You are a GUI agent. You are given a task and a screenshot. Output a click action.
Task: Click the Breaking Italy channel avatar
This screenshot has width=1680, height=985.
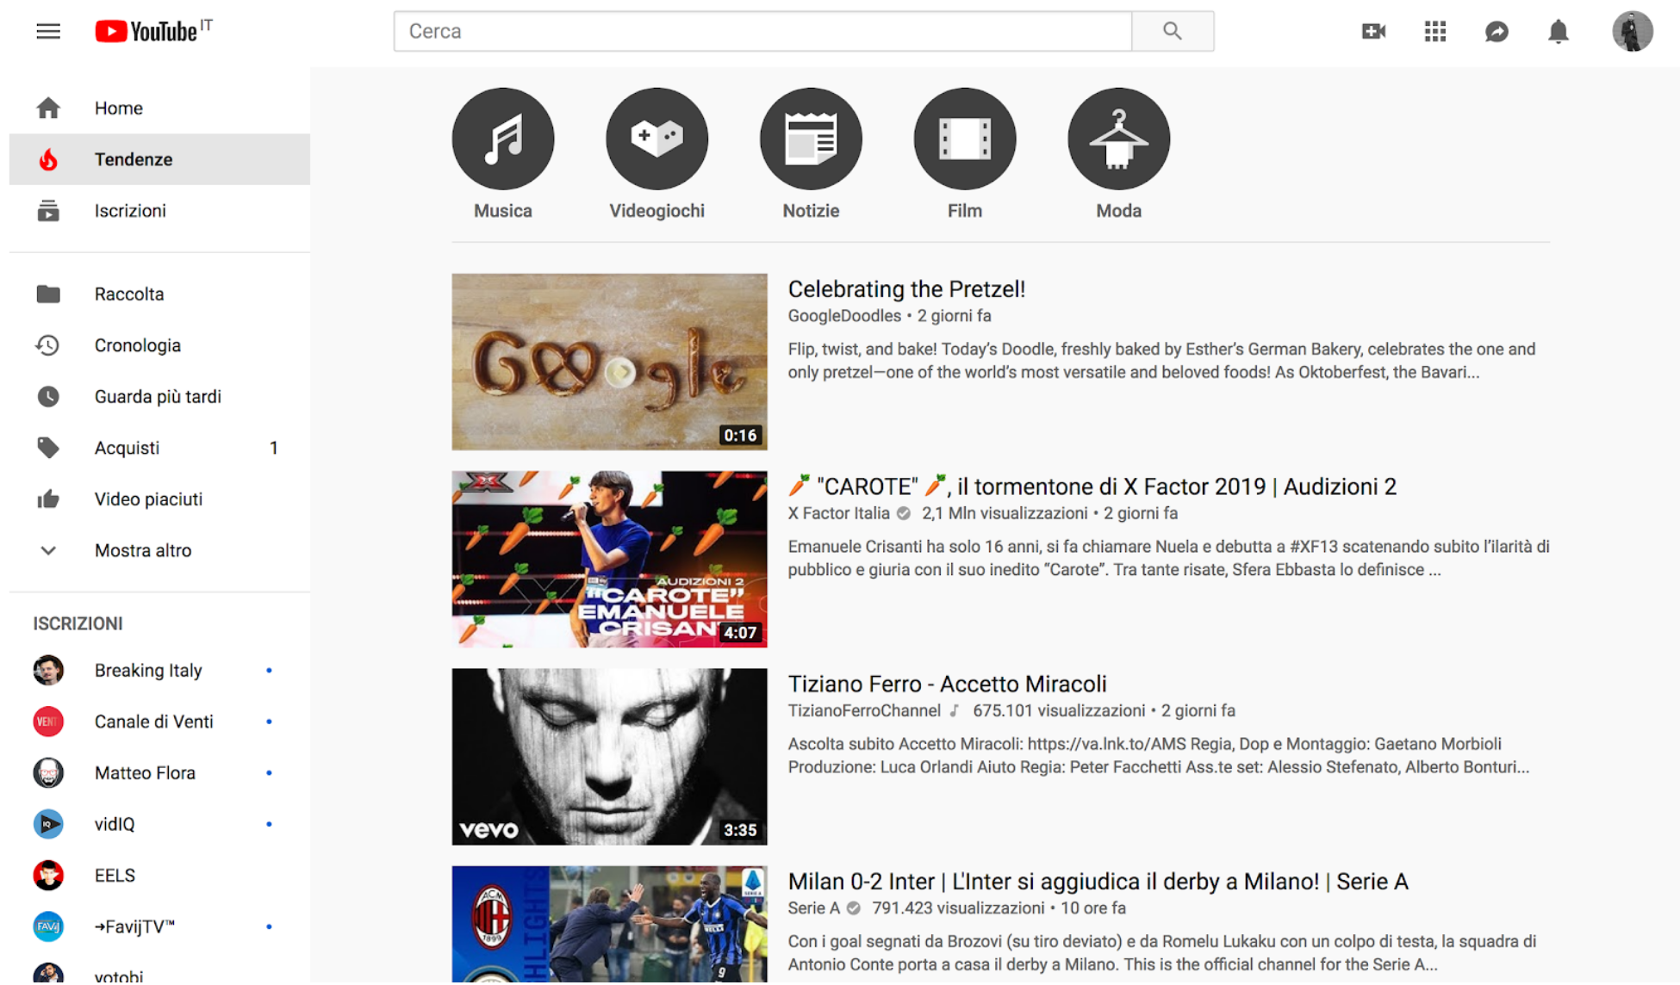pos(48,671)
